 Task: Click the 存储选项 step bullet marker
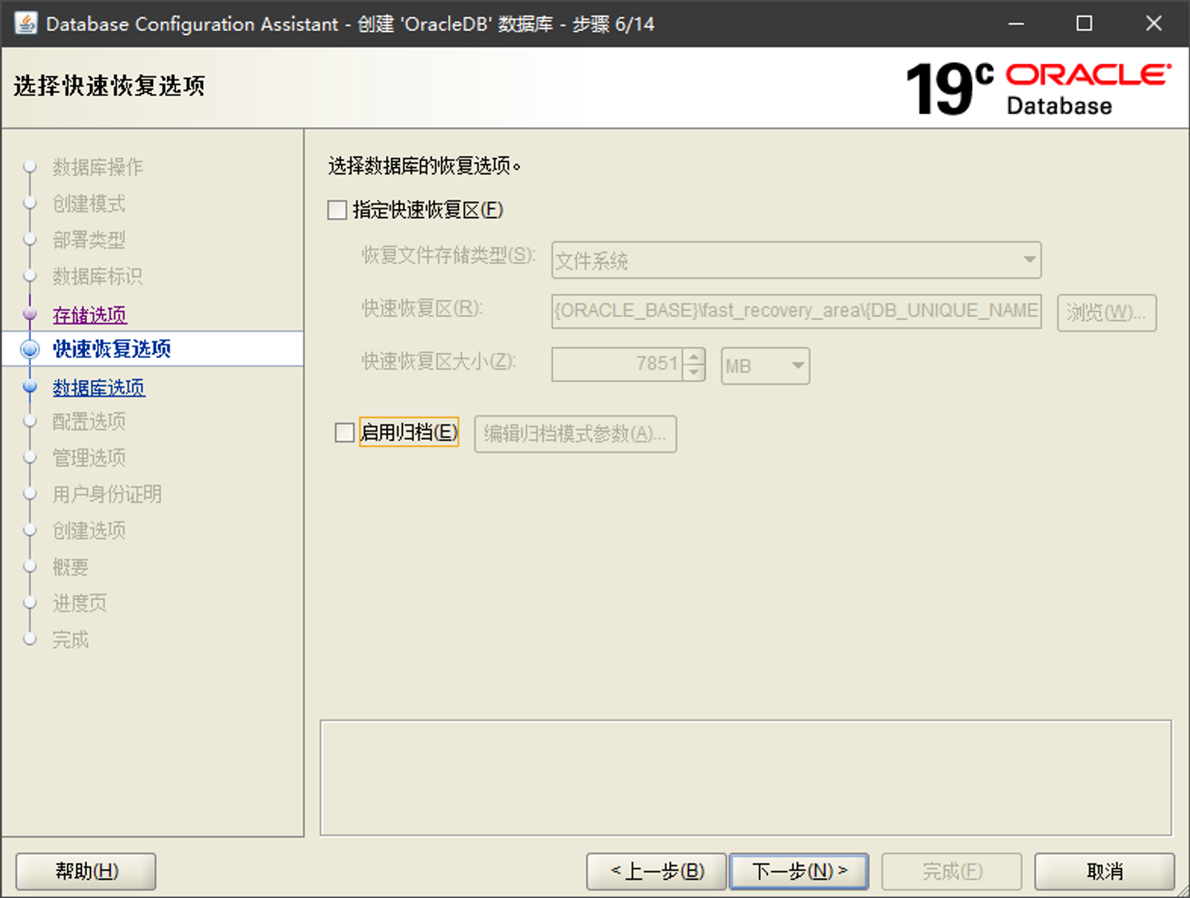[30, 314]
